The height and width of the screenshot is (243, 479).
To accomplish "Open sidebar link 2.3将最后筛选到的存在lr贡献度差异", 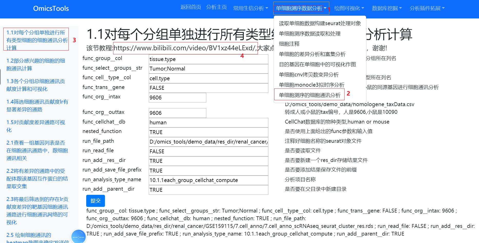I will (x=37, y=211).
